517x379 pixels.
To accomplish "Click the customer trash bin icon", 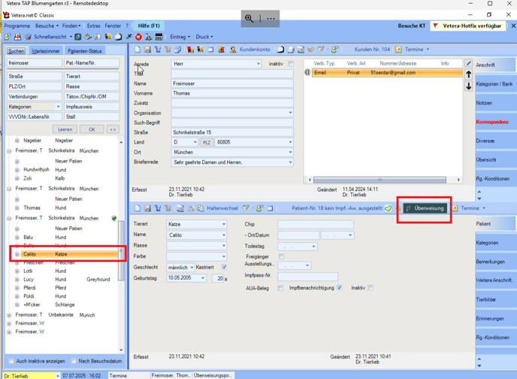I will (x=158, y=50).
